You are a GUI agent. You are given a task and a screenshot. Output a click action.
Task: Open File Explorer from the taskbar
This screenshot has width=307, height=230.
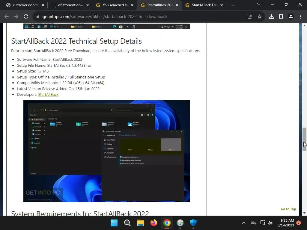[x=140, y=223]
